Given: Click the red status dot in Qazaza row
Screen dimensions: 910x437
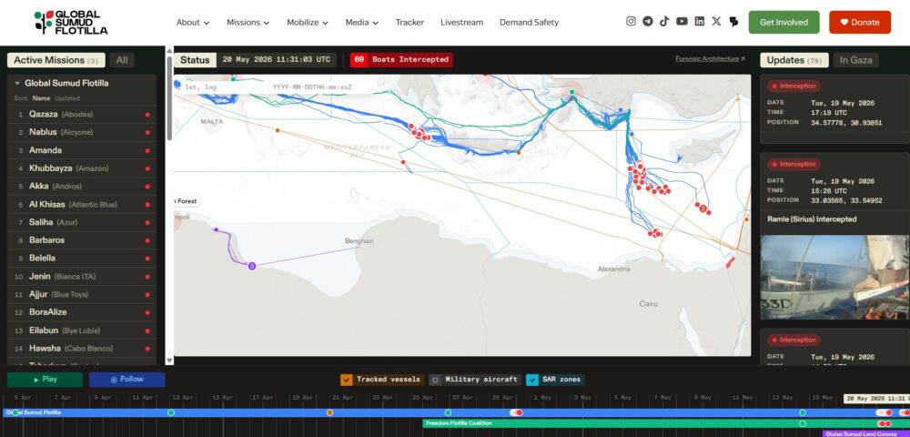Looking at the screenshot, I should click(147, 115).
